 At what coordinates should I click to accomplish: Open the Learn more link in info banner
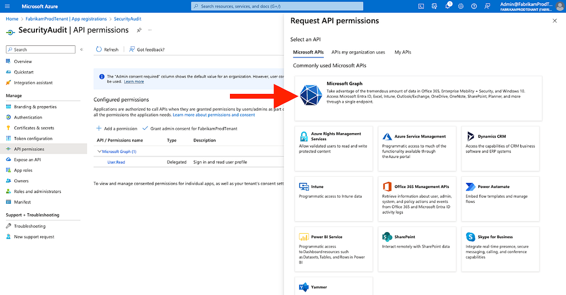(134, 82)
